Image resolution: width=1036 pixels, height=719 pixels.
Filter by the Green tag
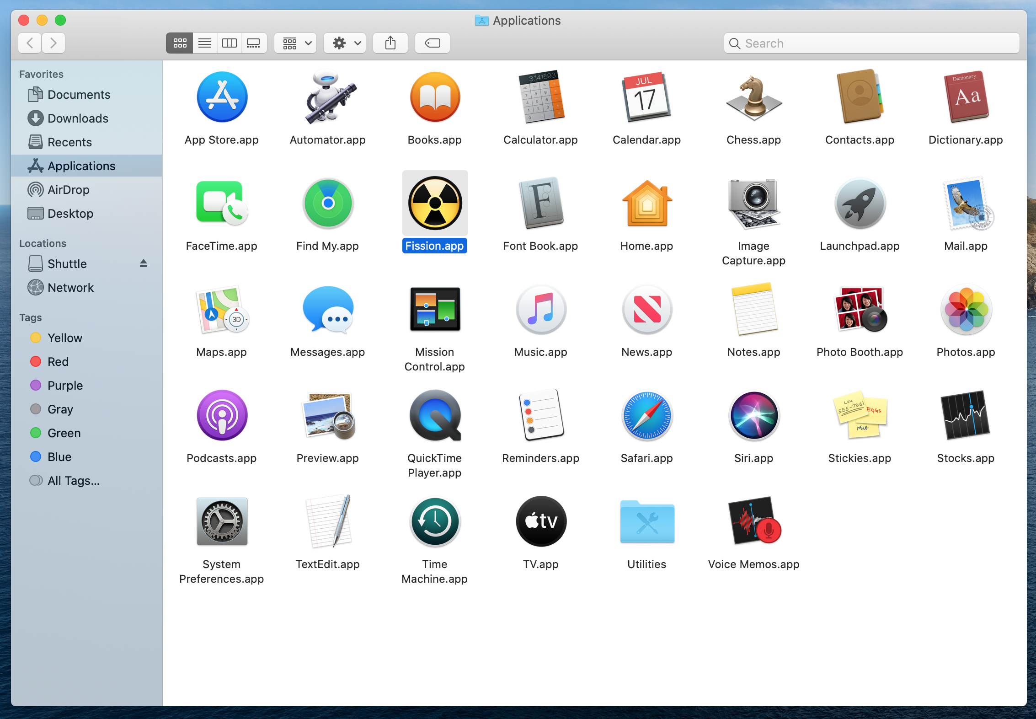pos(87,433)
